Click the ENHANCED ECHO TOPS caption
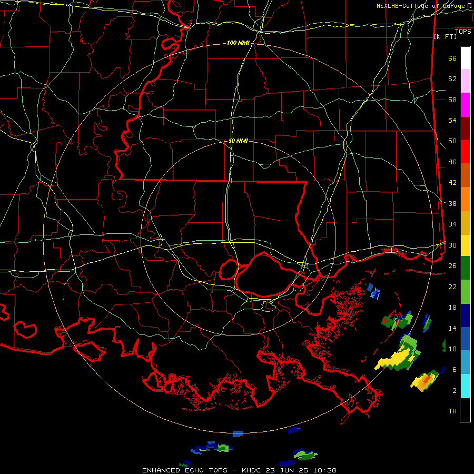Viewport: 474px width, 474px height. point(185,470)
